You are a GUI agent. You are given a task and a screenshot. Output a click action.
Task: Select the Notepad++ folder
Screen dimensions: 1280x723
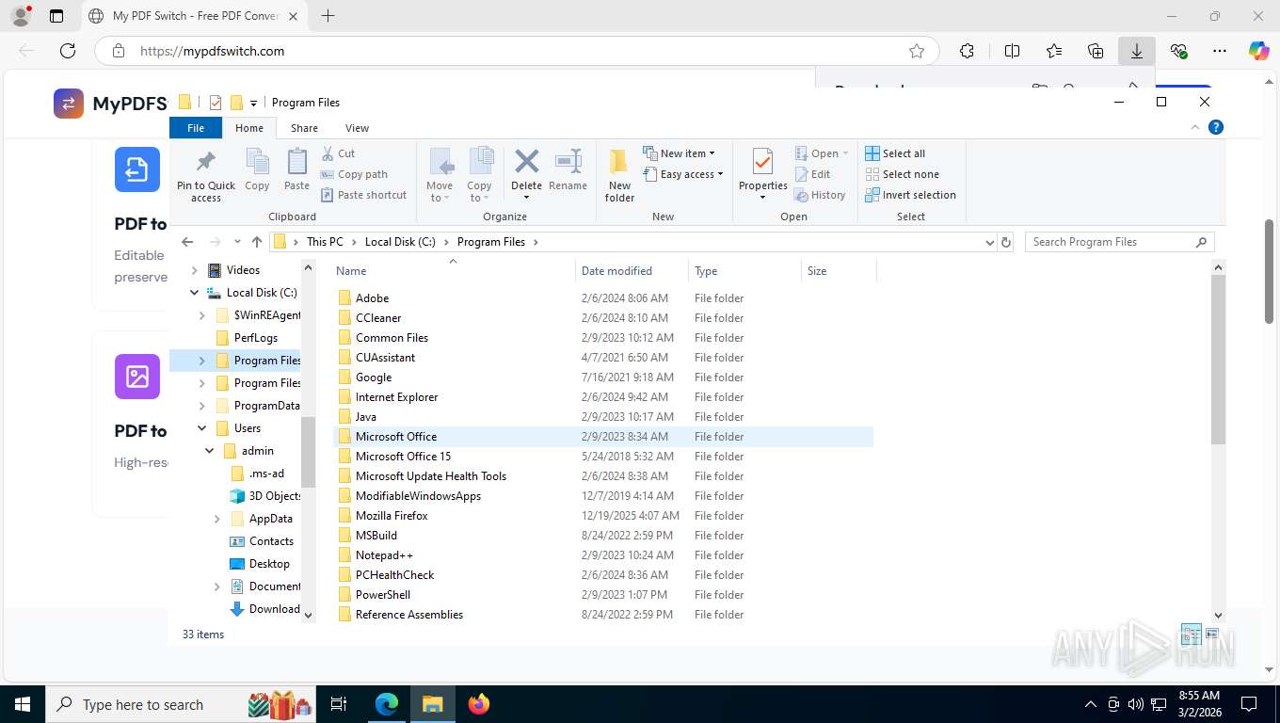click(x=603, y=555)
